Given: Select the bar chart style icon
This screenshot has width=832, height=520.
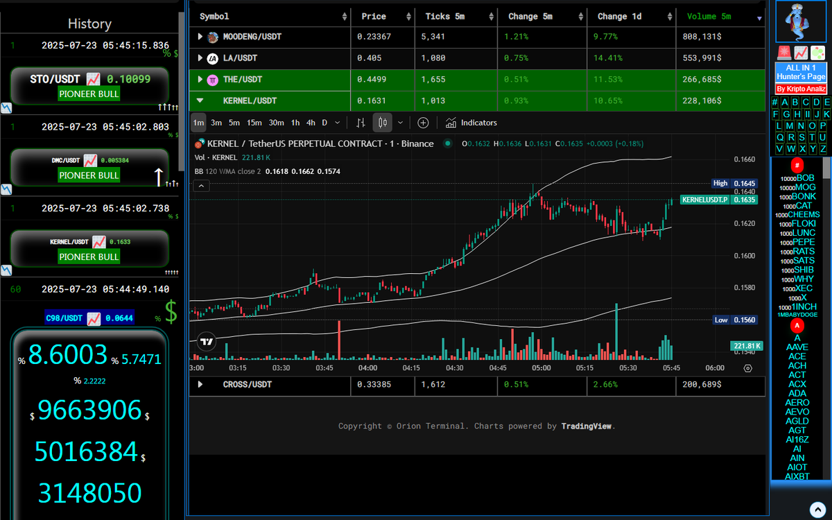Looking at the screenshot, I should [361, 123].
